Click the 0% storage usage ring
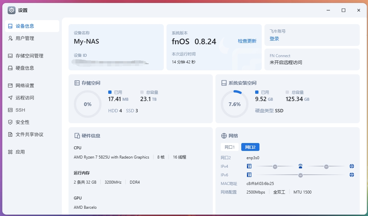This screenshot has height=216, width=368. [x=88, y=104]
